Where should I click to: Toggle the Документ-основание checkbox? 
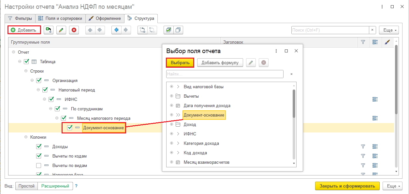tap(69, 128)
